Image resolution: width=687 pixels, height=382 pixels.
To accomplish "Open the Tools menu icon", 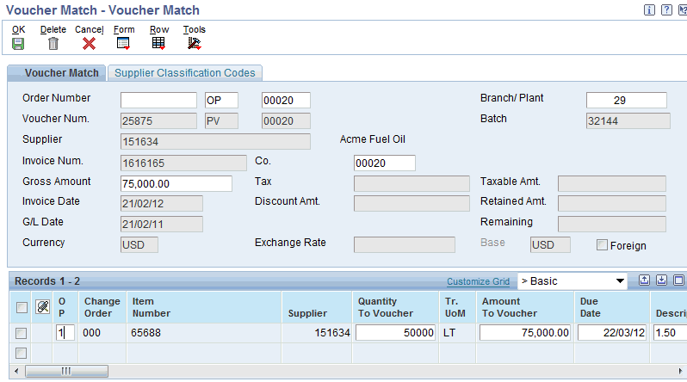I will tap(194, 43).
